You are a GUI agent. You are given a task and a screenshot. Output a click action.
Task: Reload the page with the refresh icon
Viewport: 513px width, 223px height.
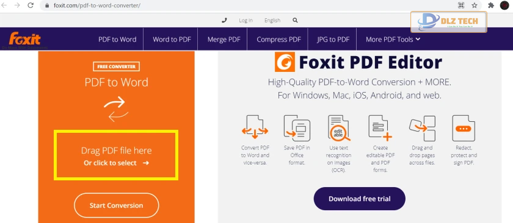point(31,5)
